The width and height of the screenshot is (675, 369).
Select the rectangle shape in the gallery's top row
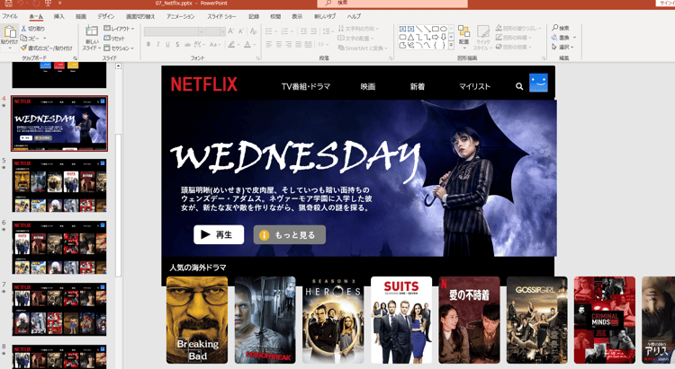436,29
